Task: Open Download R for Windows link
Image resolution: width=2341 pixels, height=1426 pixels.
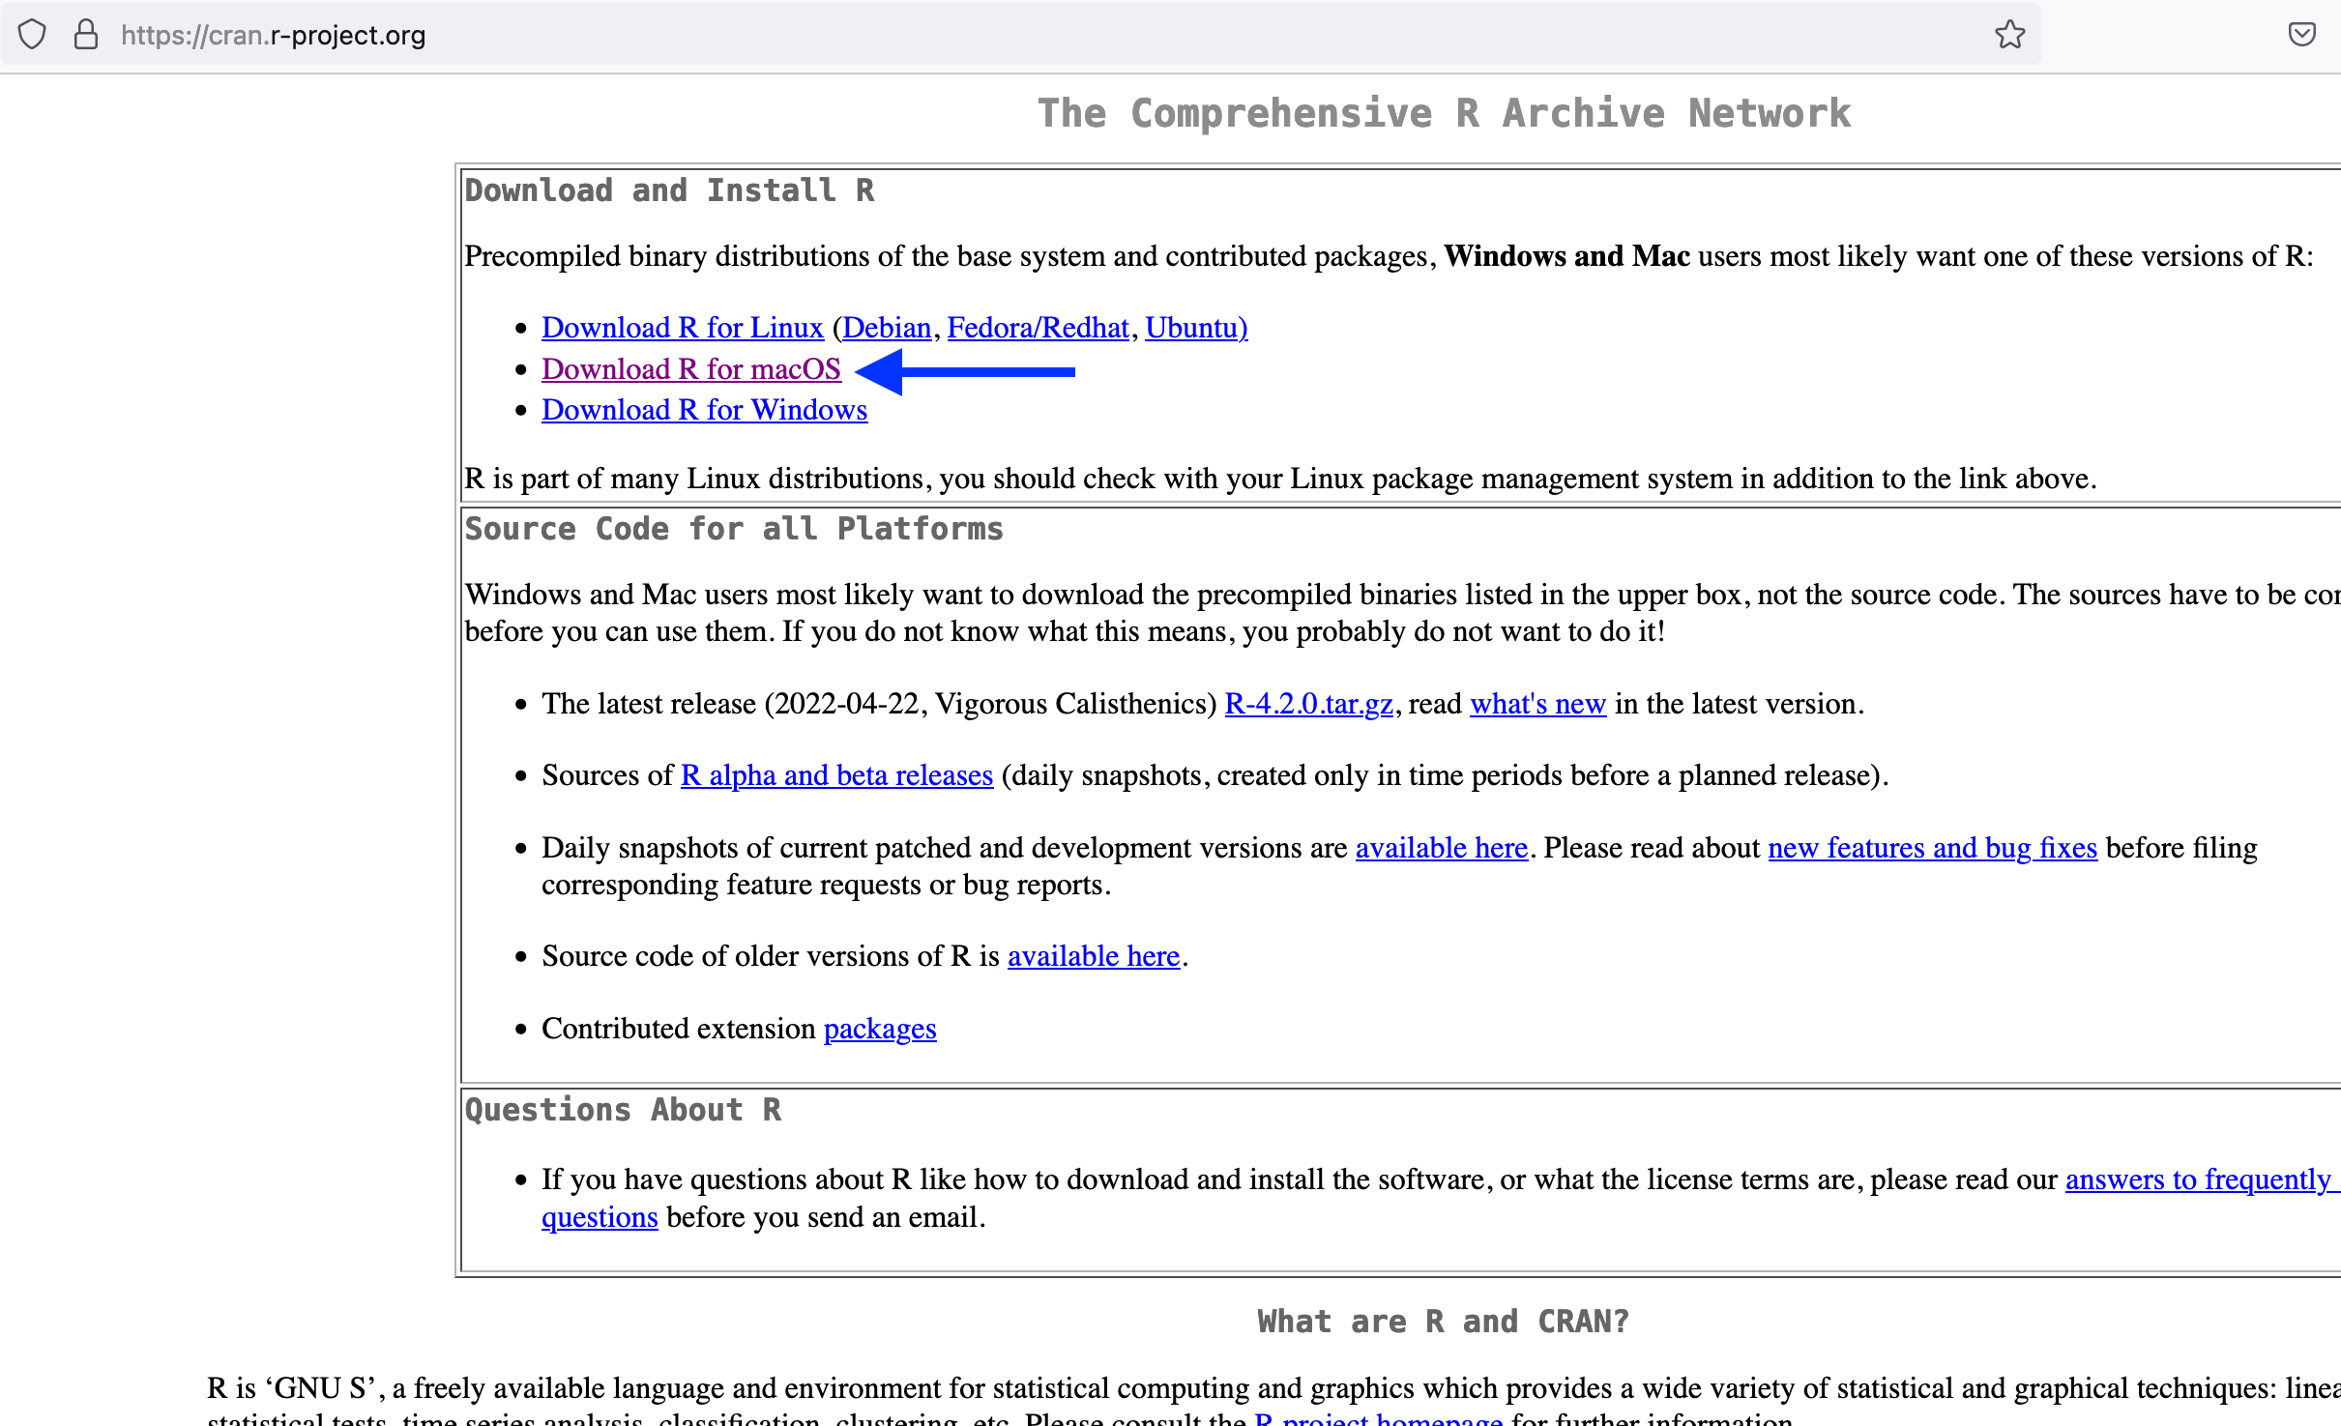Action: [x=704, y=410]
